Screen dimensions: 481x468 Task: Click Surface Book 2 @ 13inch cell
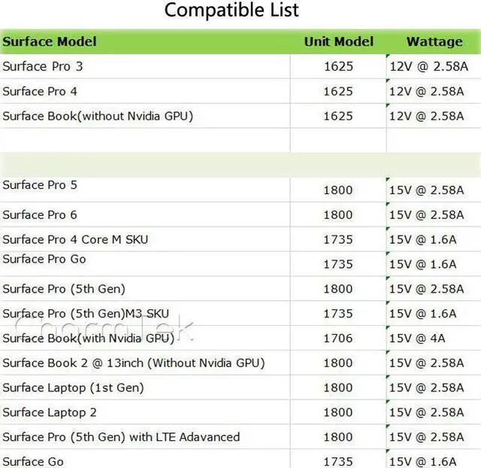tap(145, 363)
